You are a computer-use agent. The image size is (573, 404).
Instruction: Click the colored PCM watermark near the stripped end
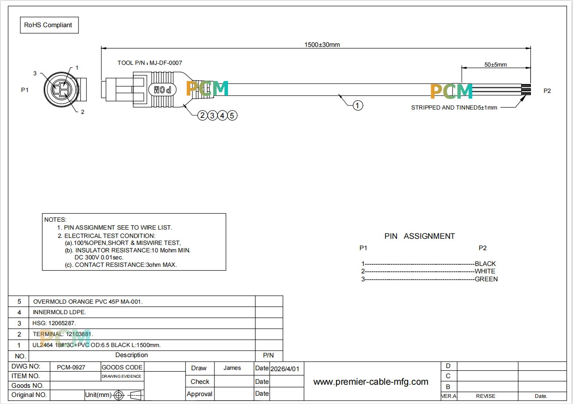coord(451,91)
